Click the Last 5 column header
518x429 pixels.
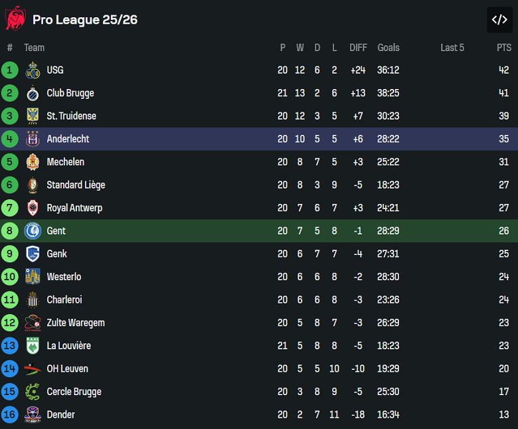coord(452,48)
